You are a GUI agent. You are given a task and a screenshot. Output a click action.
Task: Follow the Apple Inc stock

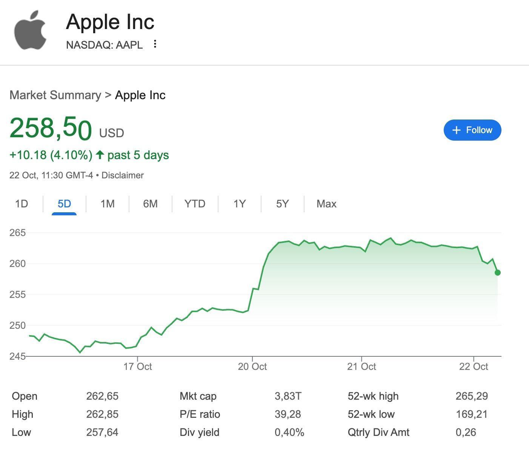coord(472,130)
